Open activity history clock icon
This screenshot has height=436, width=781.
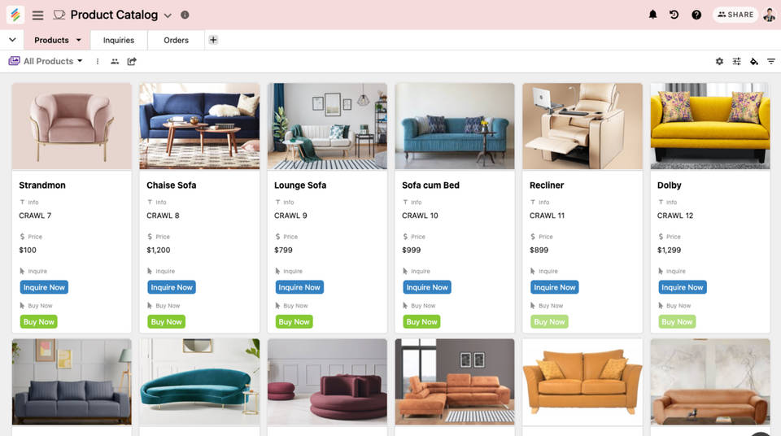point(674,15)
